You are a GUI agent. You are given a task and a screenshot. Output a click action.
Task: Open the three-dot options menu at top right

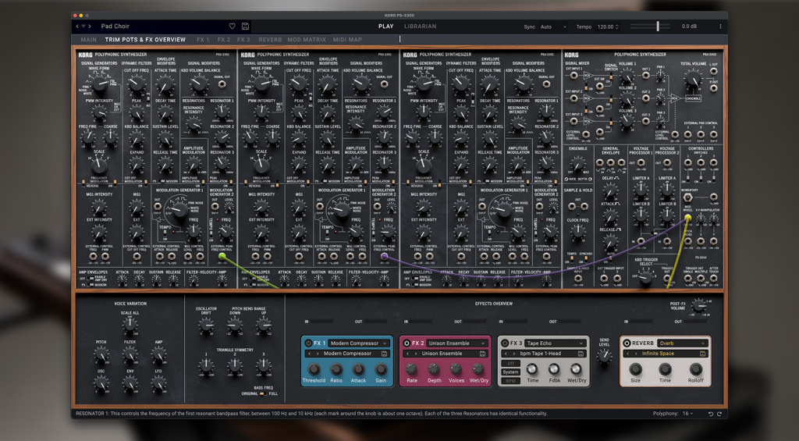[720, 27]
